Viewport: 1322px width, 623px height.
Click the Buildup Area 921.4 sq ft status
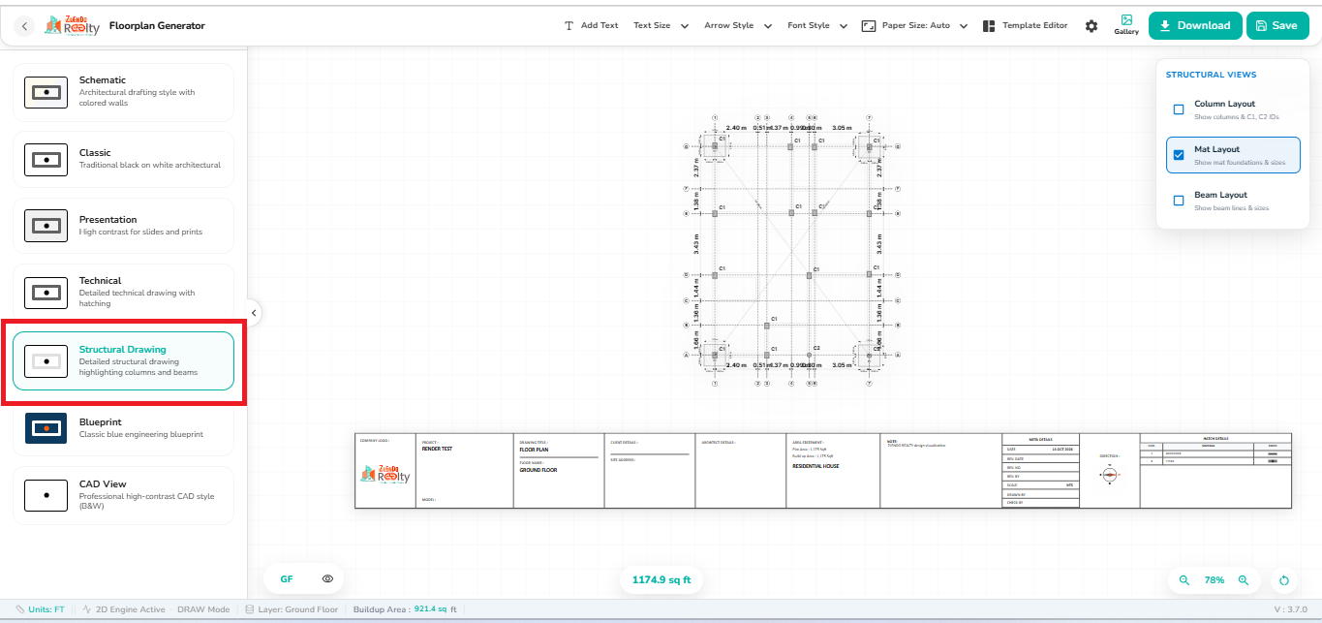(x=405, y=609)
